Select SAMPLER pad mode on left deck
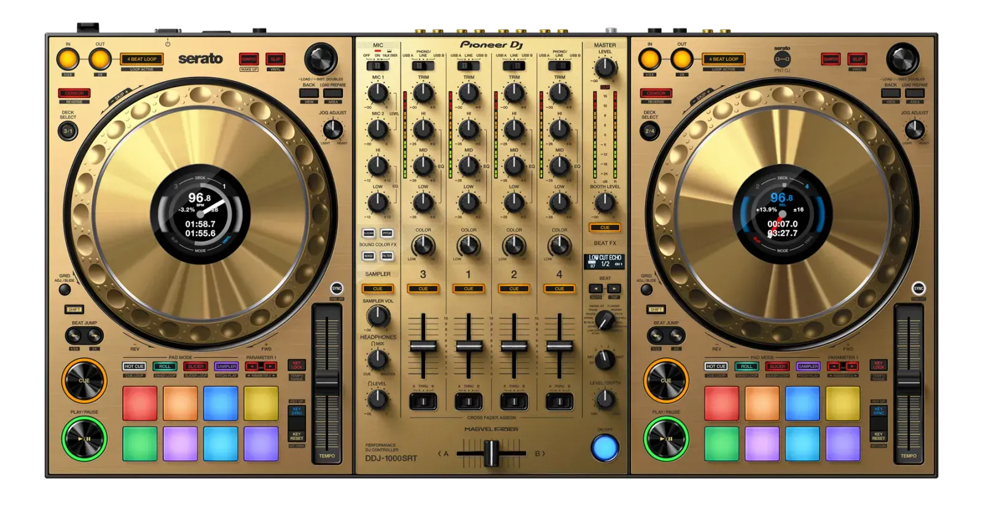The height and width of the screenshot is (511, 983). pos(226,366)
